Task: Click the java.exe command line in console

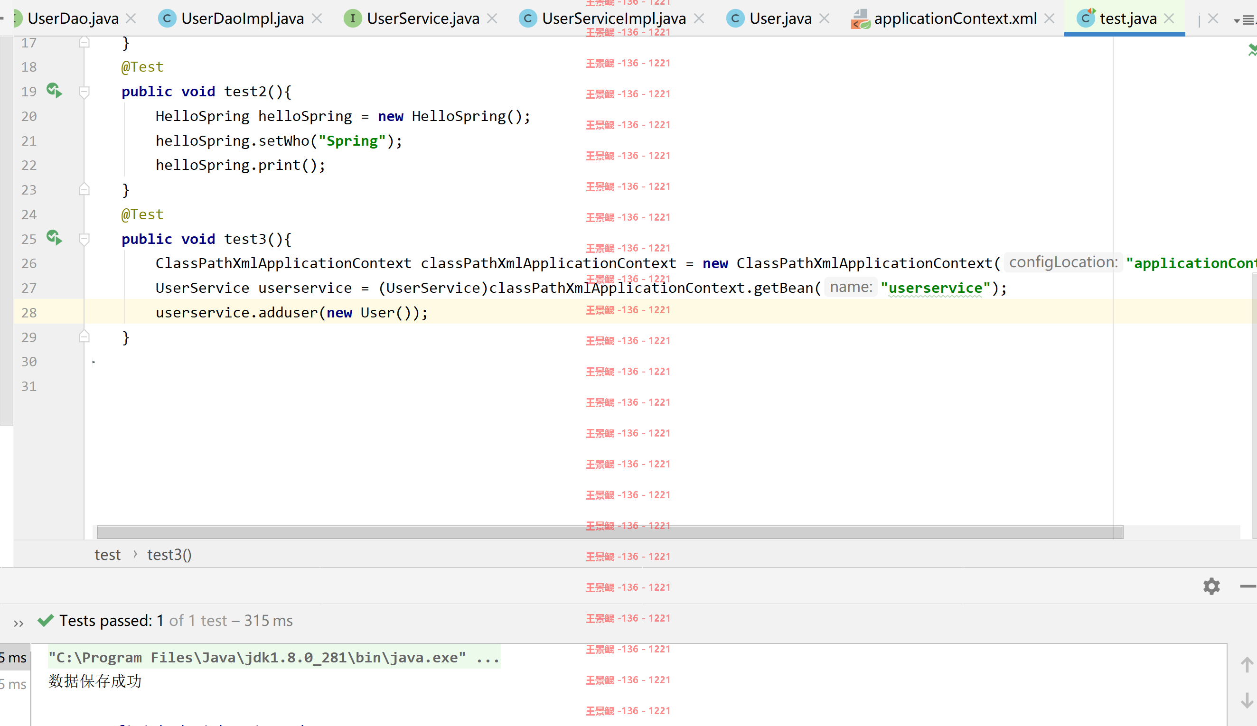Action: 274,657
